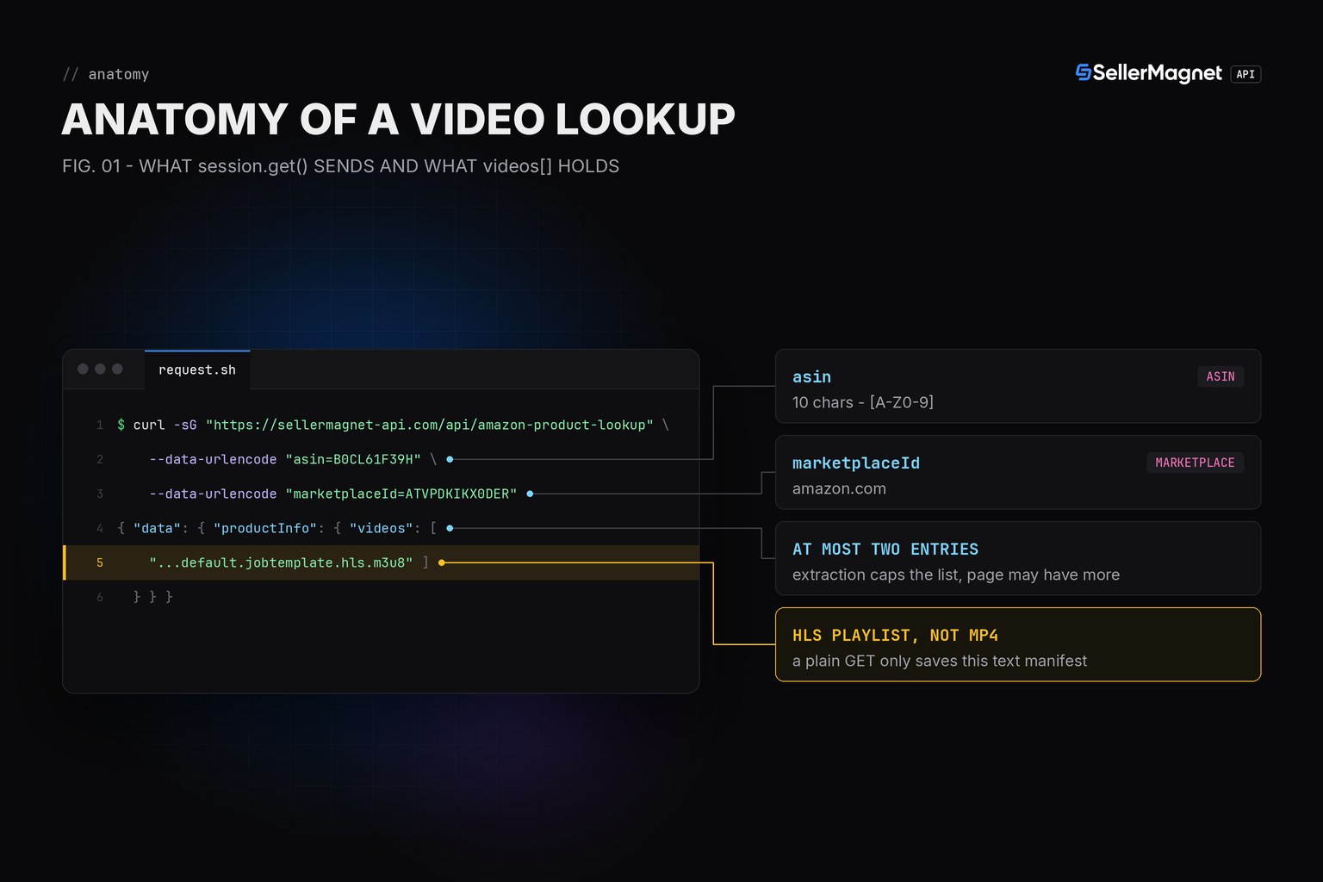Click the $ prompt symbol on line 1
The image size is (1323, 882).
(x=121, y=425)
